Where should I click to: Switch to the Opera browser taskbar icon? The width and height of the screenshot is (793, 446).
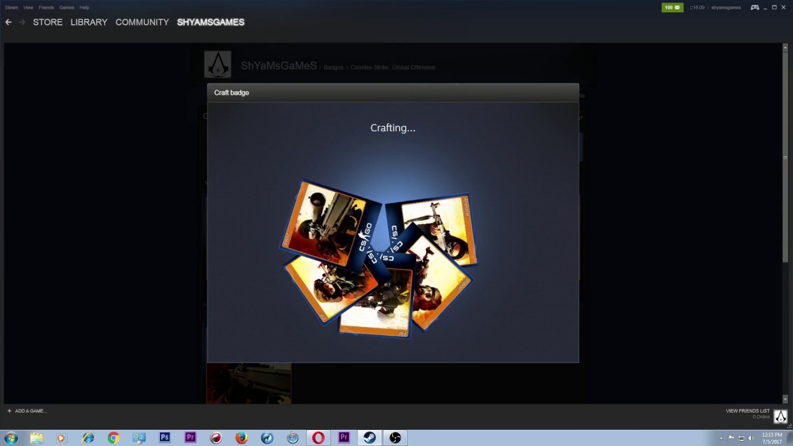click(318, 438)
